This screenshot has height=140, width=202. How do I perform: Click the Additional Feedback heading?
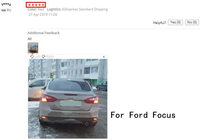[x=44, y=33]
